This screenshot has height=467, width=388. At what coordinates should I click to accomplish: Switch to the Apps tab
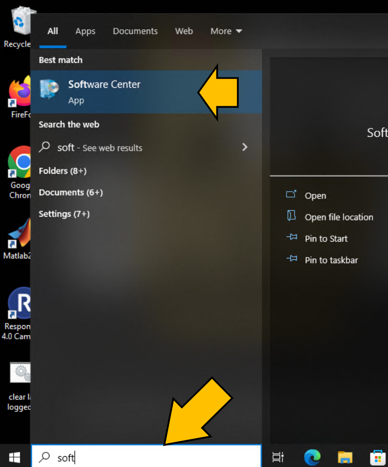click(85, 31)
